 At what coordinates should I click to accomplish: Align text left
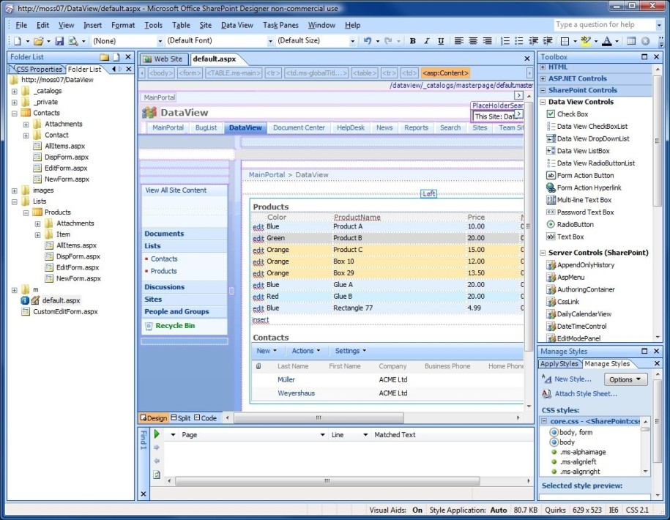coord(458,41)
